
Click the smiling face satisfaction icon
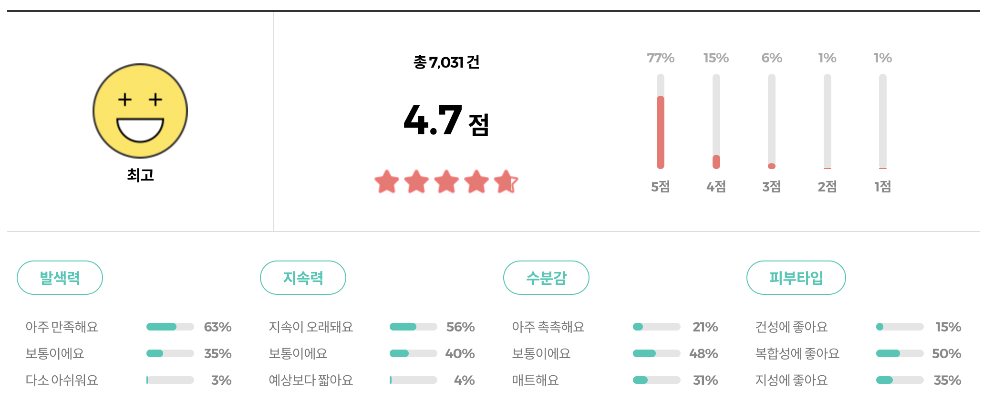pos(141,110)
